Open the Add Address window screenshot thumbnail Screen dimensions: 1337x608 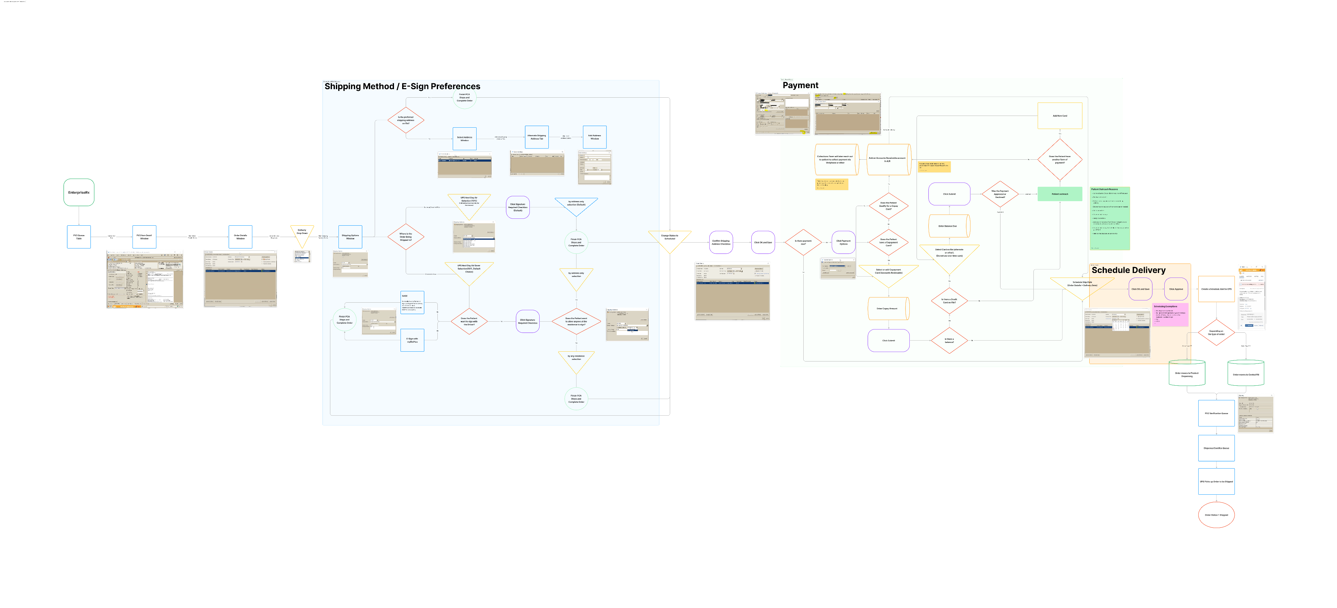(x=595, y=167)
